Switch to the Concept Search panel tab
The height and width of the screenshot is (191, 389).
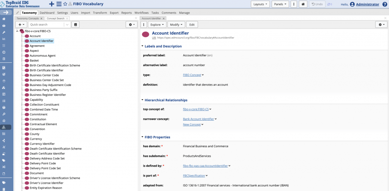55,18
